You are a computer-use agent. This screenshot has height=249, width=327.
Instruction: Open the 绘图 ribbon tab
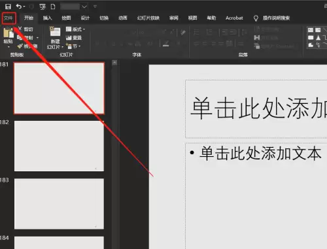click(66, 18)
